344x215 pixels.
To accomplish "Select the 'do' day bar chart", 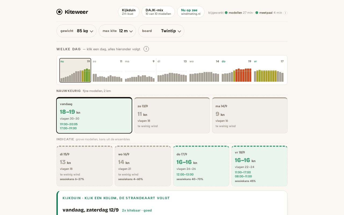I will (x=236, y=70).
